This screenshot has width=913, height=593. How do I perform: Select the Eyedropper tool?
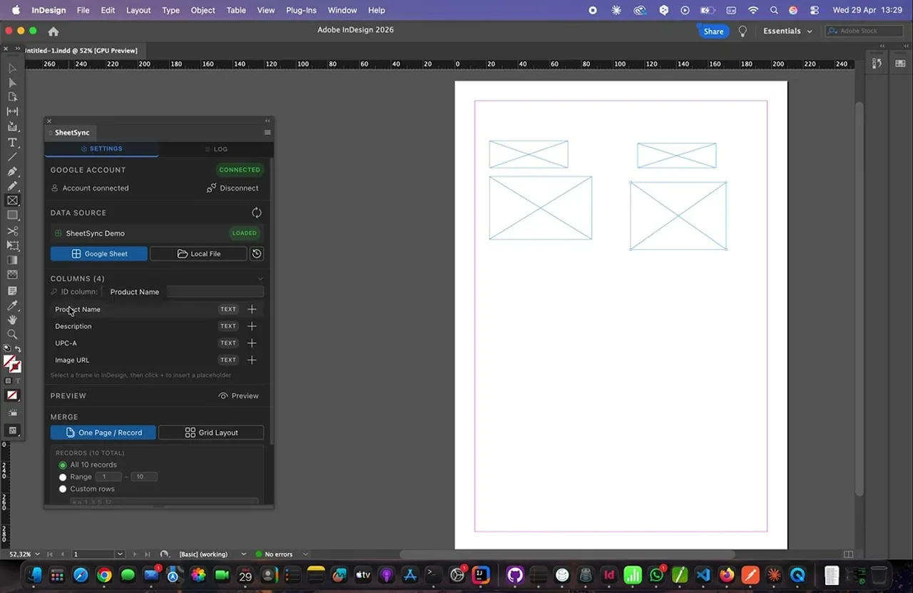[12, 305]
